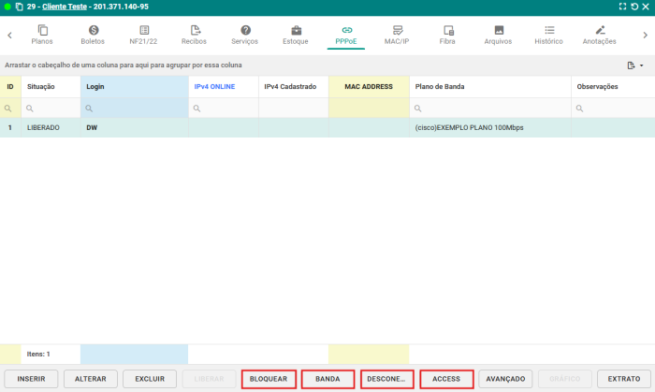Open the Planos tab

[42, 36]
